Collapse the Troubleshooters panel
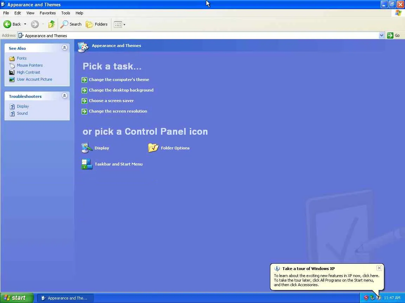 click(x=65, y=96)
